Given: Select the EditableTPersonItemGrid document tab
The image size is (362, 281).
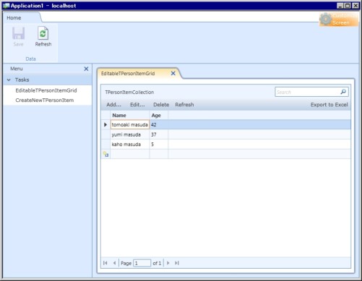Looking at the screenshot, I should click(x=128, y=74).
